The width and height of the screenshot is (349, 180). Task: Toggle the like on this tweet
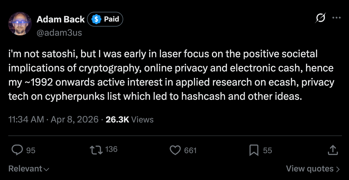click(175, 150)
